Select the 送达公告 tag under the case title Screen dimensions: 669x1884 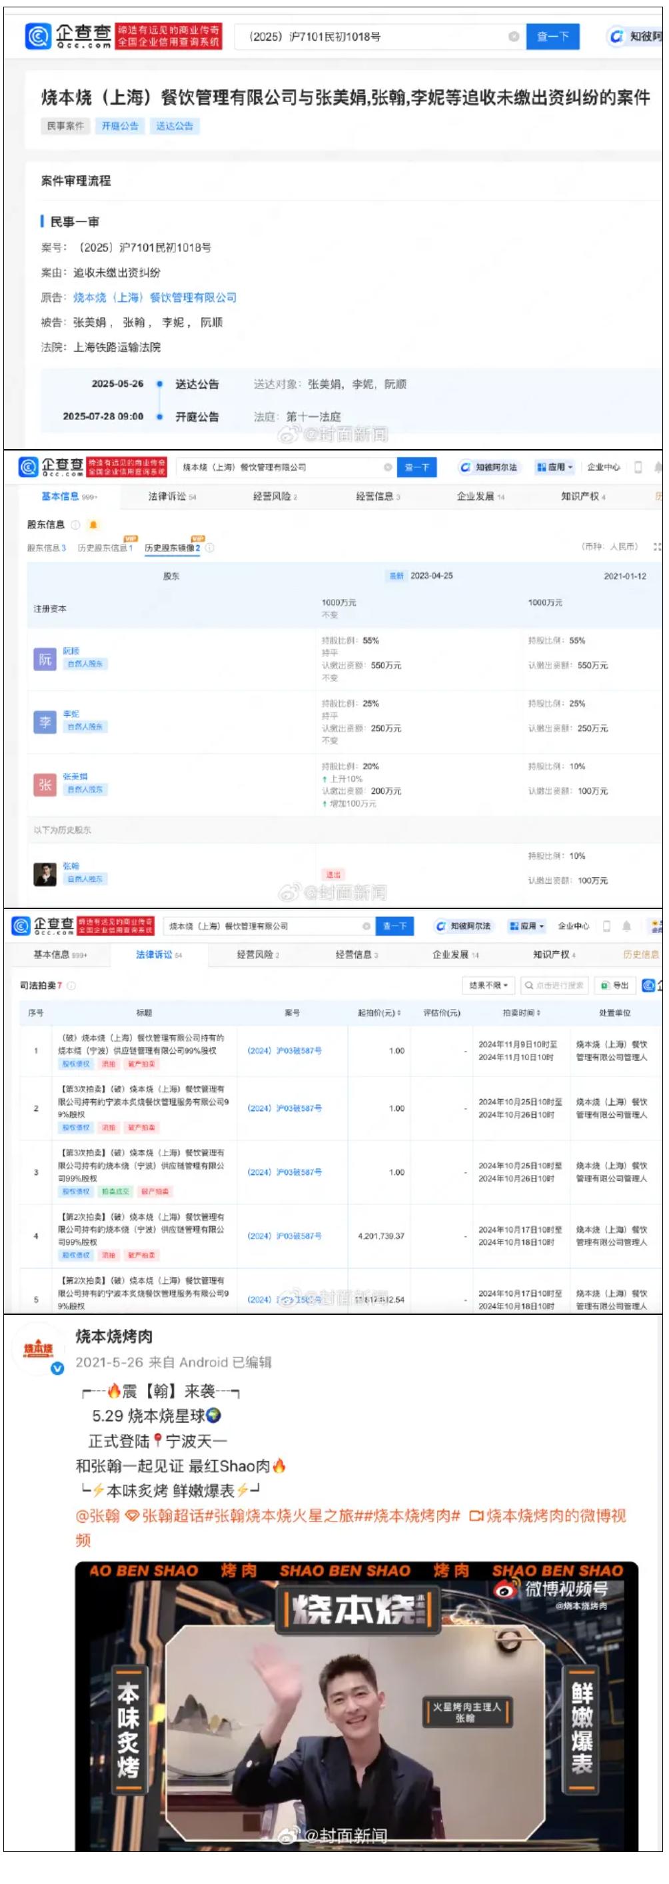point(175,126)
